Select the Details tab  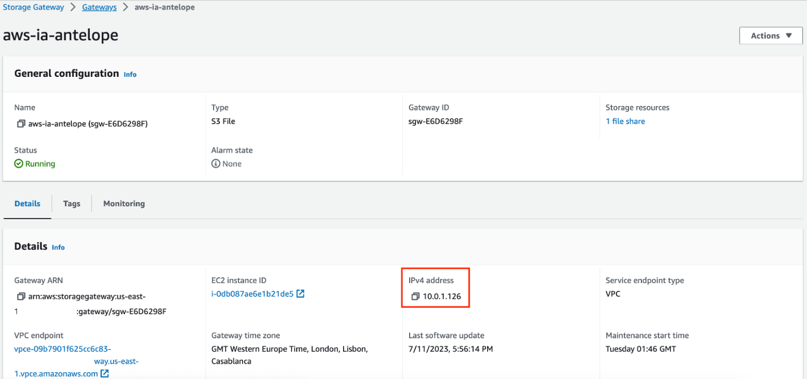tap(27, 203)
